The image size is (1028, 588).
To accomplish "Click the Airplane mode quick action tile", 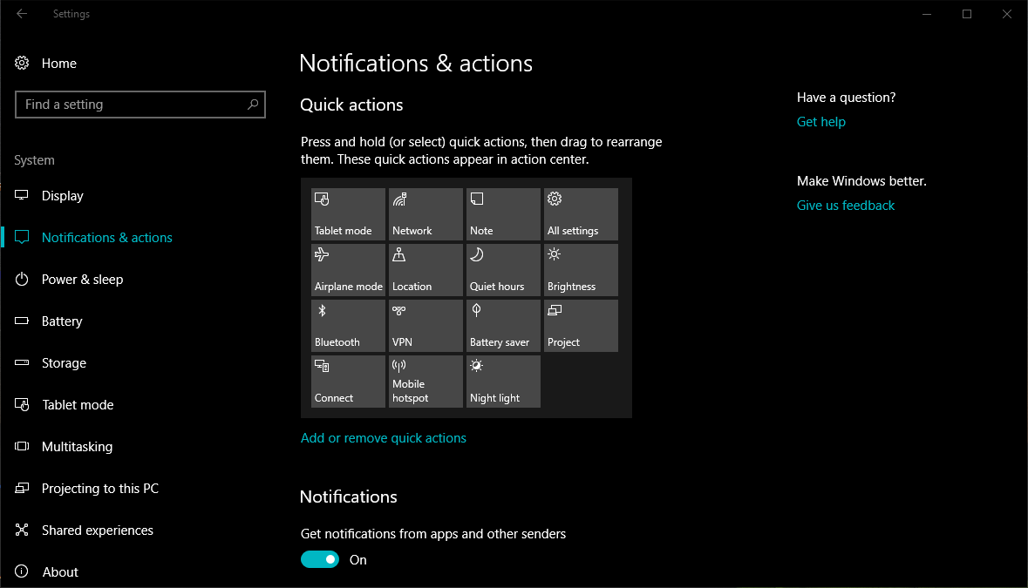I will (x=348, y=270).
